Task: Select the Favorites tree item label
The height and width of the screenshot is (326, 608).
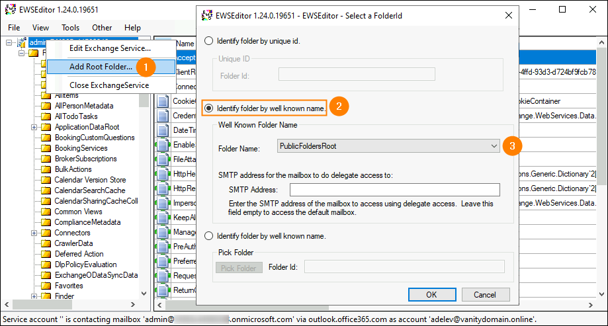Action: (x=69, y=286)
